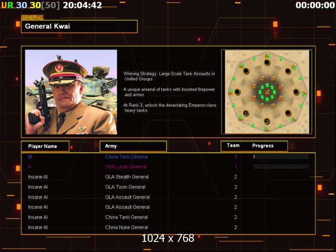The width and height of the screenshot is (336, 252).
Task: Click player K's loading progress bar
Action: 281,166
